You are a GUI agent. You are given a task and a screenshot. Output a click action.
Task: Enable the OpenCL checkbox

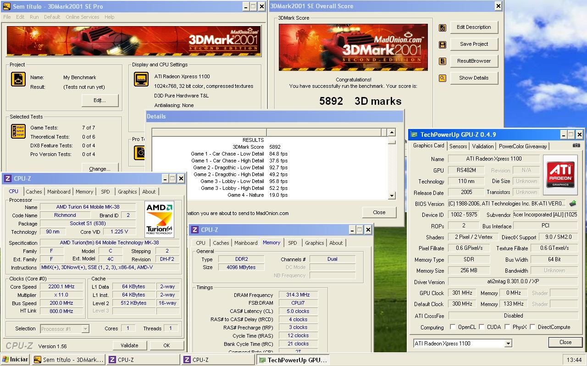[453, 327]
